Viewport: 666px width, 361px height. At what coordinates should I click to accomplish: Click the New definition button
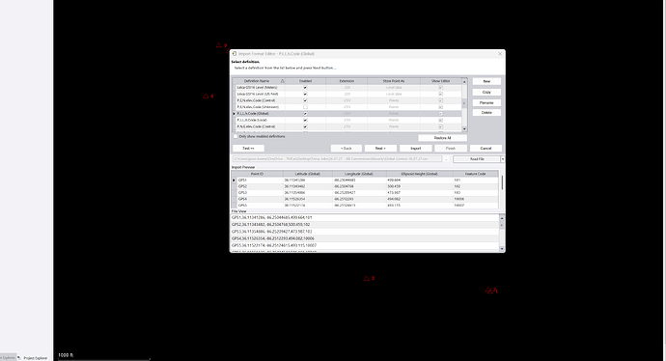pos(486,81)
